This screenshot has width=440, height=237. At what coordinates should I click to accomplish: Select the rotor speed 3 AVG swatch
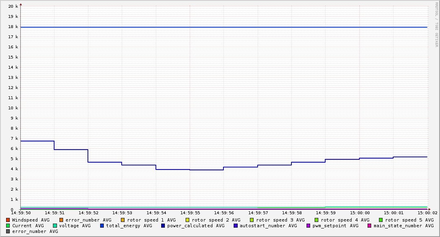pos(252,220)
